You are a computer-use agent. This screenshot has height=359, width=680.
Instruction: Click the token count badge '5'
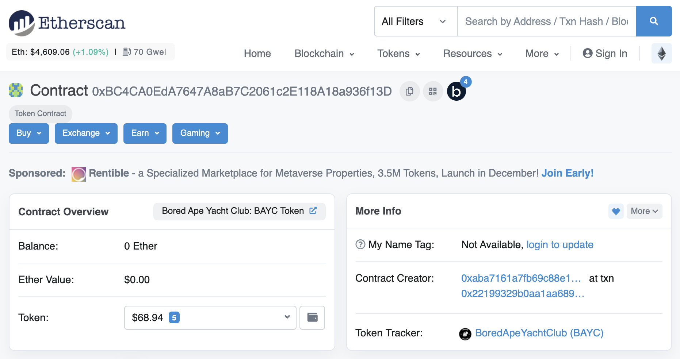pos(174,318)
